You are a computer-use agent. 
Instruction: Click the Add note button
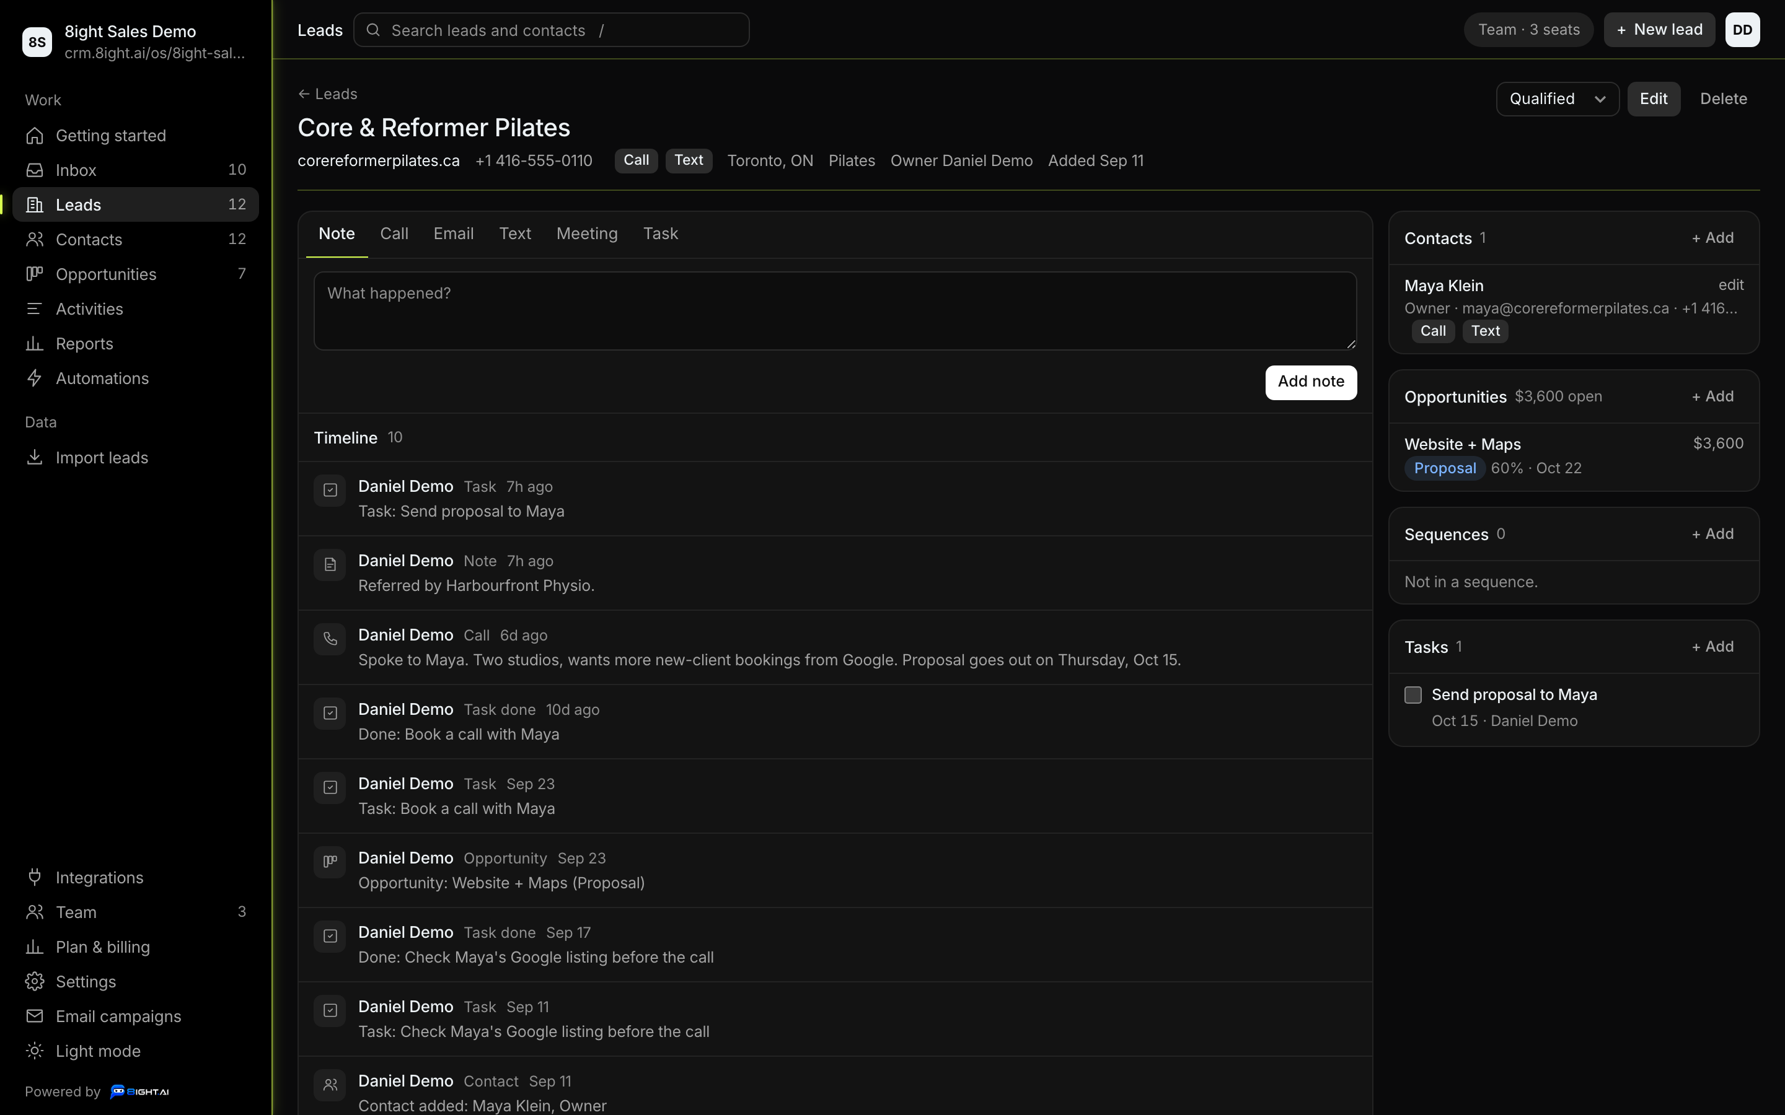pyautogui.click(x=1311, y=382)
